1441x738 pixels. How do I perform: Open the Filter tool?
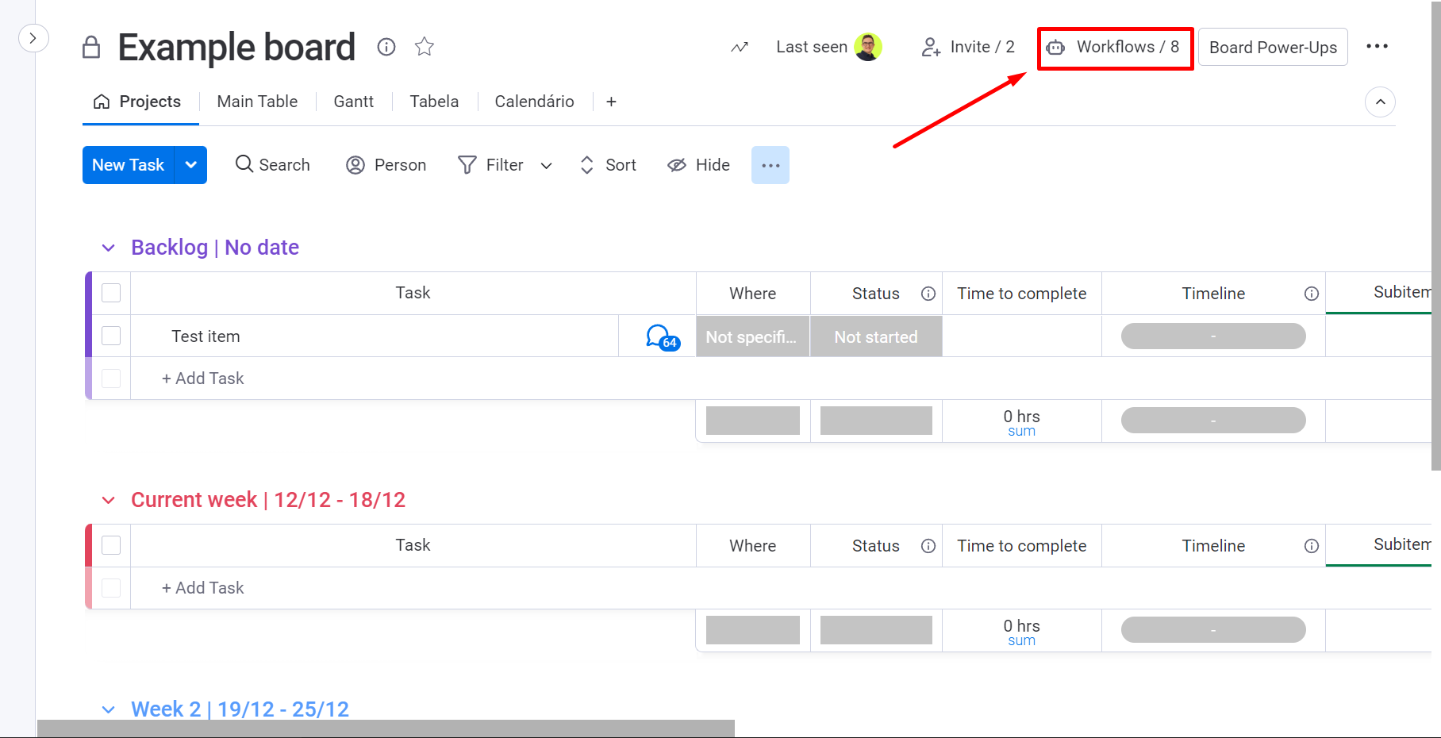pos(491,165)
